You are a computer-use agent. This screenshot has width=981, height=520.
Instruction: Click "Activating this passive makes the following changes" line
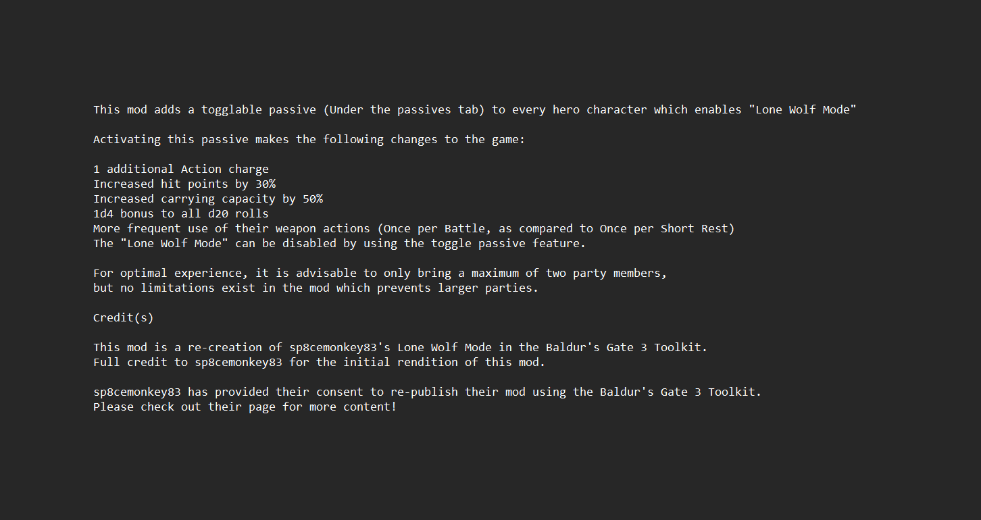pos(309,139)
